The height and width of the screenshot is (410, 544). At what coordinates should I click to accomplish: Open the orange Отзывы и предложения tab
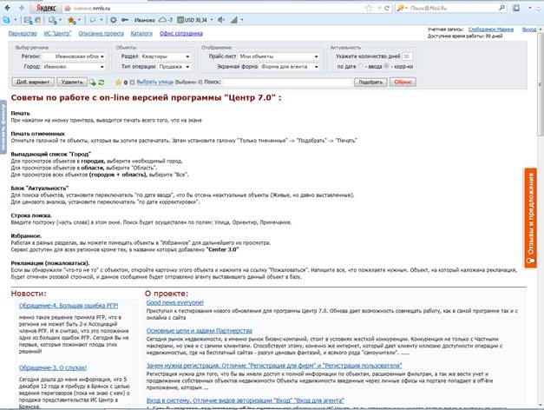(x=530, y=218)
